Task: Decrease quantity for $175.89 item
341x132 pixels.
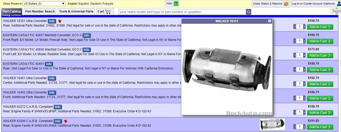Action: [x=295, y=55]
